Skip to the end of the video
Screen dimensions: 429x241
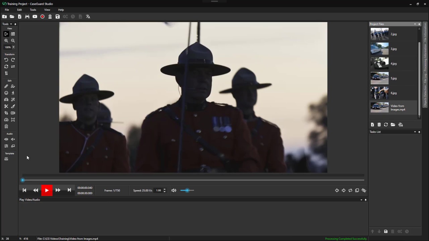69,190
